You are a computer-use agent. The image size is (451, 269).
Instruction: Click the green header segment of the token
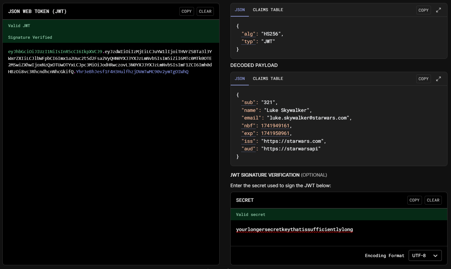(x=55, y=51)
